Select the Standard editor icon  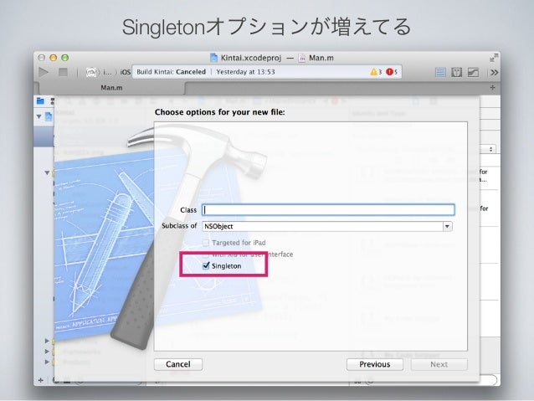[440, 72]
